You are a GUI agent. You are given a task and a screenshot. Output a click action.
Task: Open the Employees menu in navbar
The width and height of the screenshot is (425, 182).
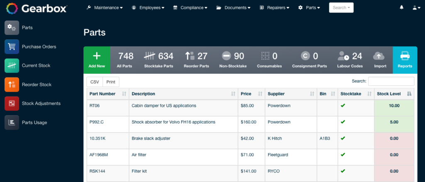click(x=148, y=7)
